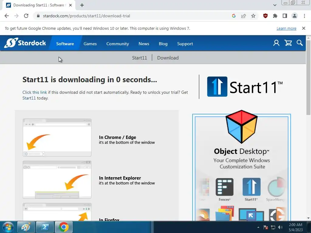
Task: Open the News menu item
Action: point(144,44)
